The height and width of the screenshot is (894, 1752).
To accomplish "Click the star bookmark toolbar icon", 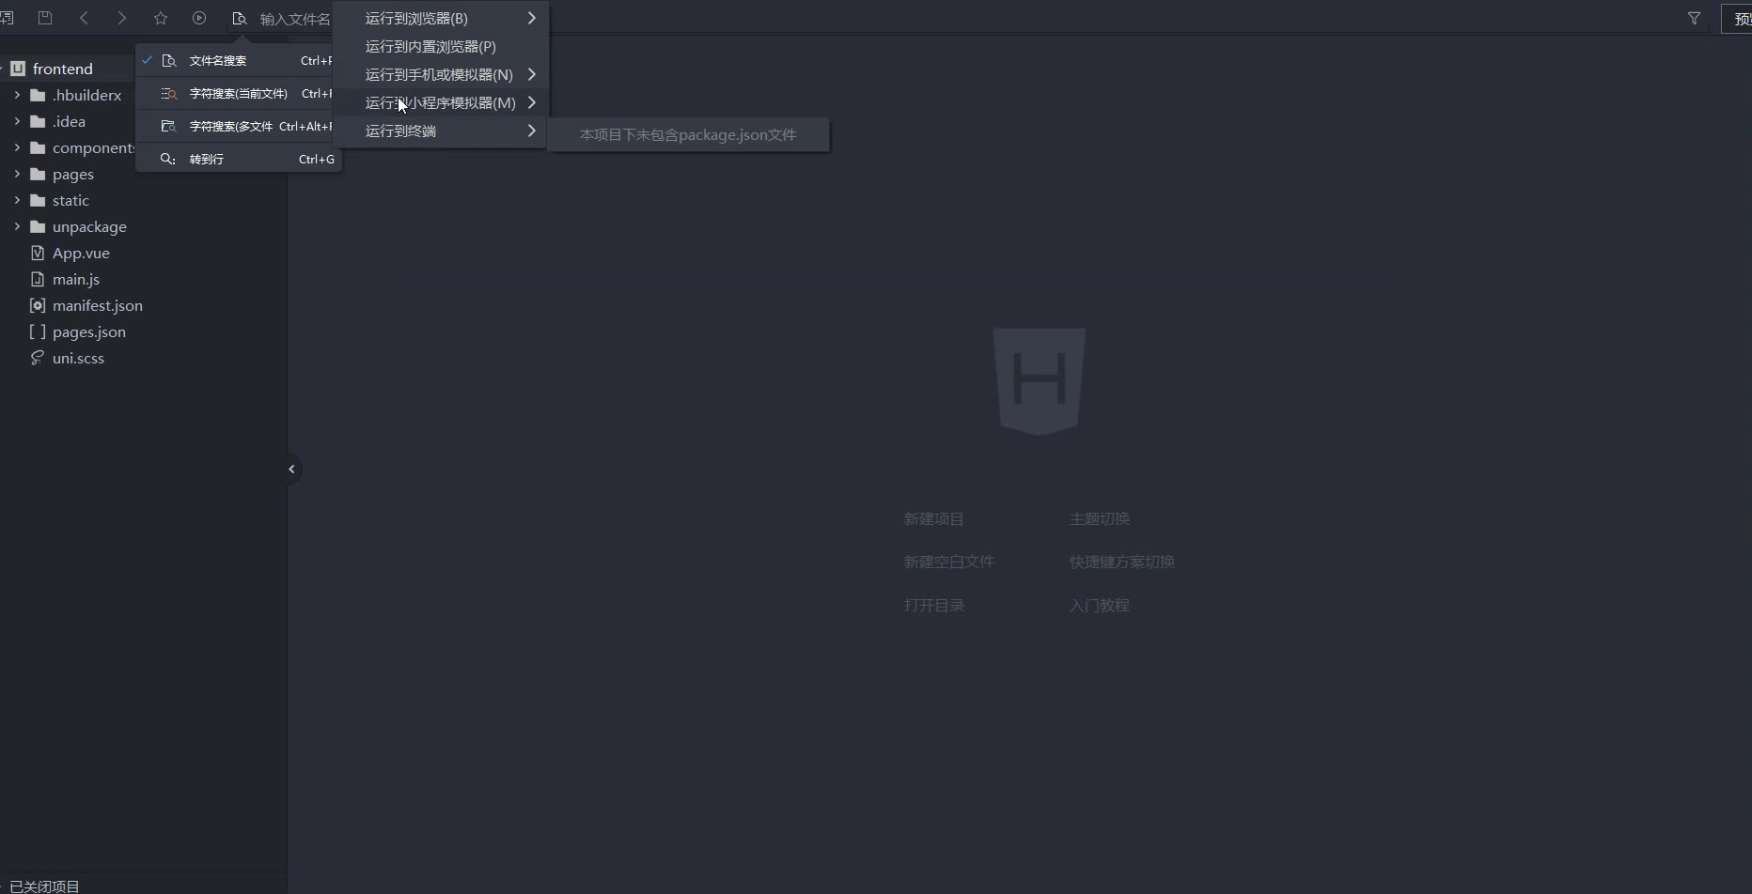I will [x=161, y=18].
